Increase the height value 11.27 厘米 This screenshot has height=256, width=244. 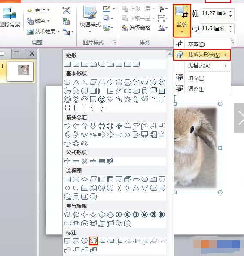coord(231,12)
